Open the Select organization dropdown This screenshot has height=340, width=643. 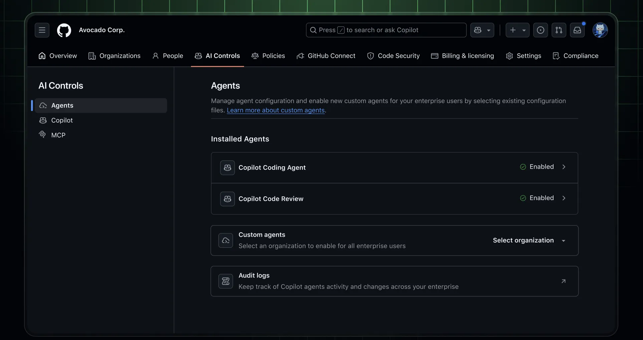(529, 240)
